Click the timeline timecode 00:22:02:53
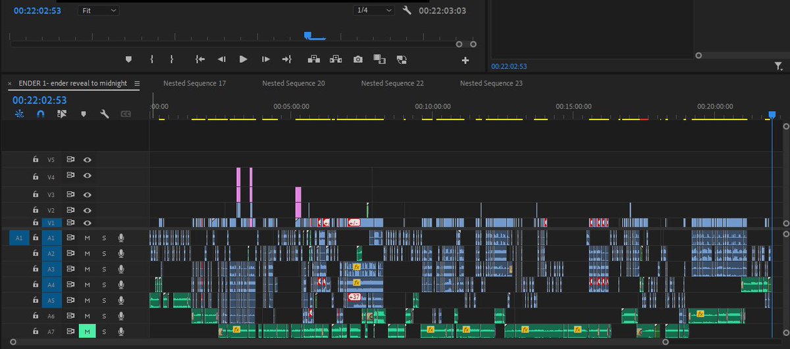This screenshot has width=790, height=349. [39, 100]
